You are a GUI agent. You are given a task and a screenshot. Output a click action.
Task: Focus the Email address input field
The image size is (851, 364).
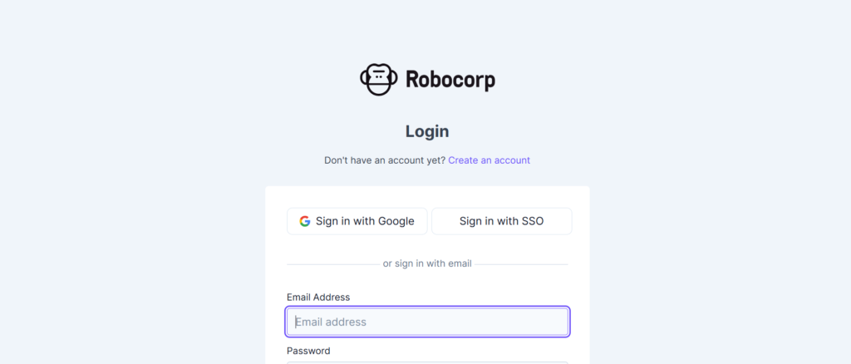[x=427, y=322]
